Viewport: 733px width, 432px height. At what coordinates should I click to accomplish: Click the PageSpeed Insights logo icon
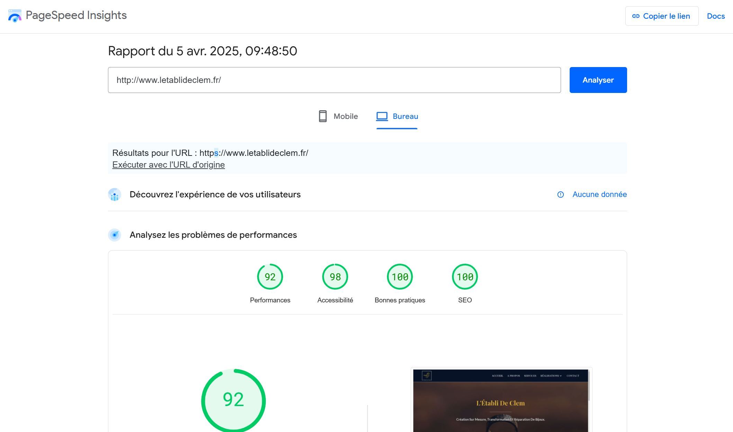click(x=15, y=16)
